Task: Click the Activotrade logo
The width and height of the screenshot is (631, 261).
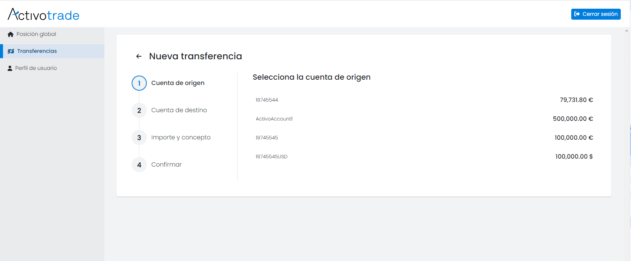Action: click(x=44, y=14)
